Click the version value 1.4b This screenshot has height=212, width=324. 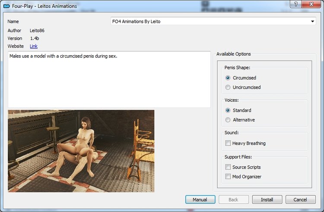35,38
